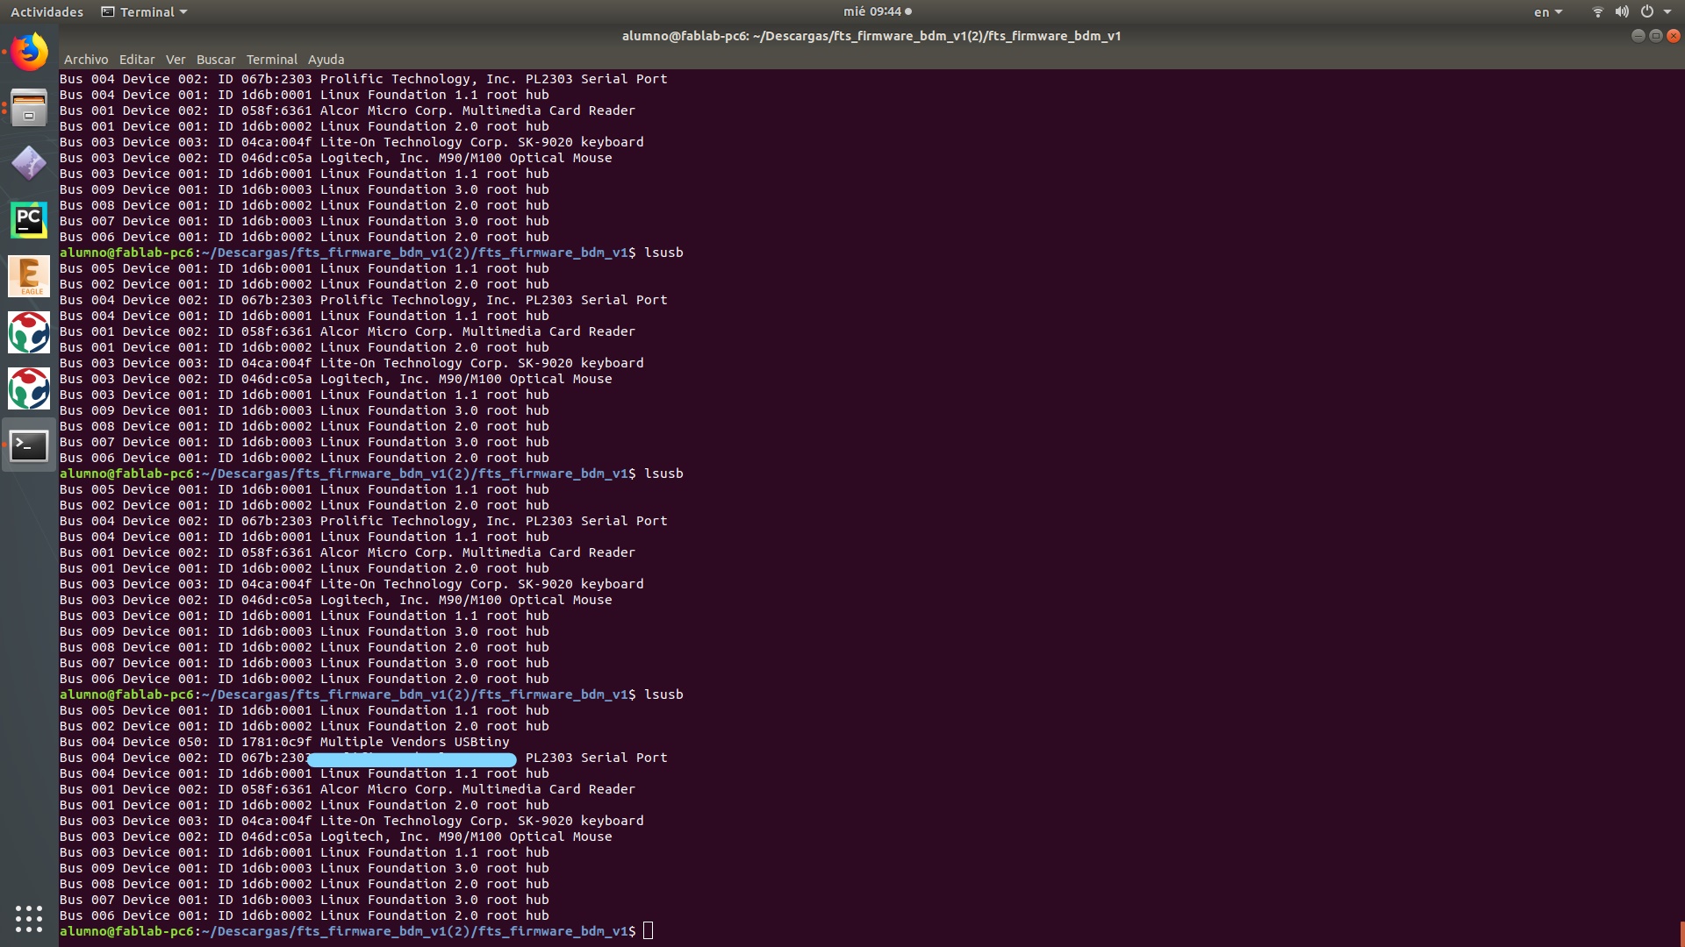Open the Archivo menu
This screenshot has width=1685, height=947.
pos(86,60)
